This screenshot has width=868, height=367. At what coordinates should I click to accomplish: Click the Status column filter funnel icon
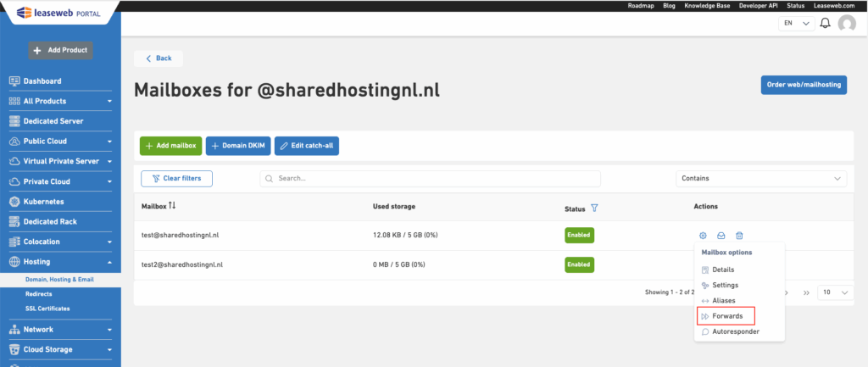pyautogui.click(x=594, y=209)
